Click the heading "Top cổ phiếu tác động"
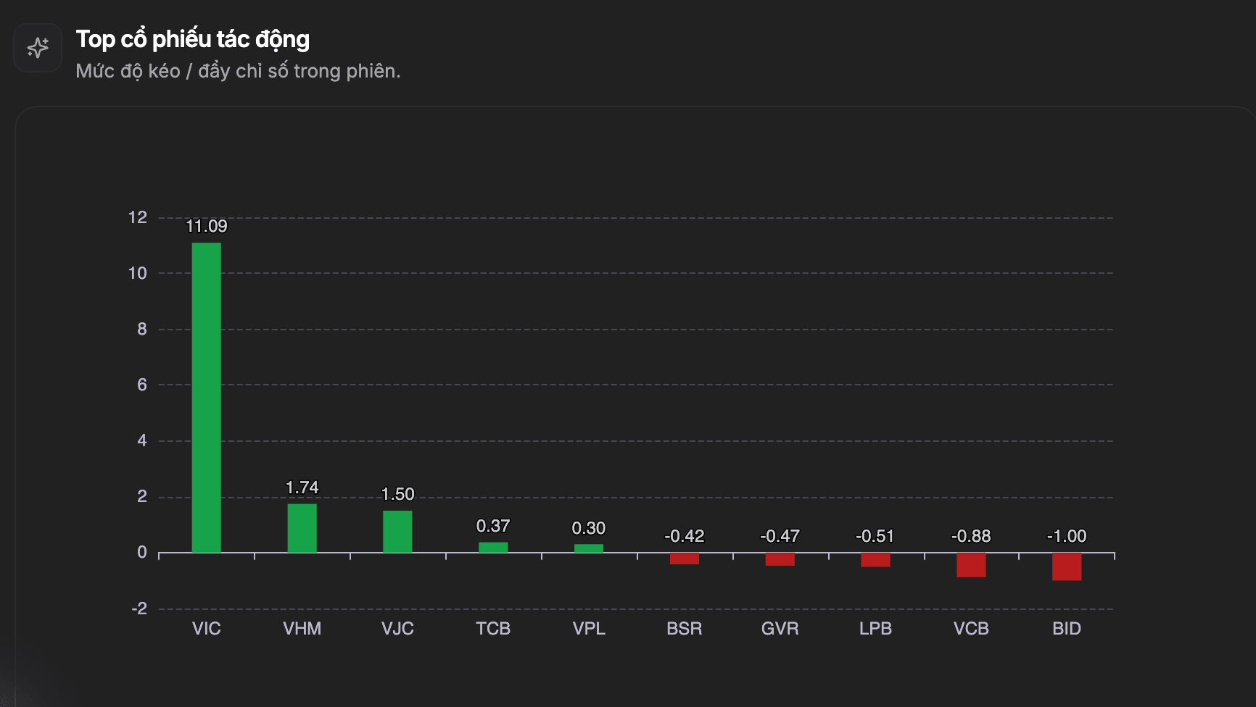The width and height of the screenshot is (1256, 707). click(x=193, y=39)
